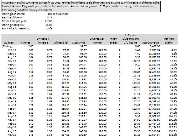Select the description text box about McDonalds
The image size is (179, 137).
[81, 6]
